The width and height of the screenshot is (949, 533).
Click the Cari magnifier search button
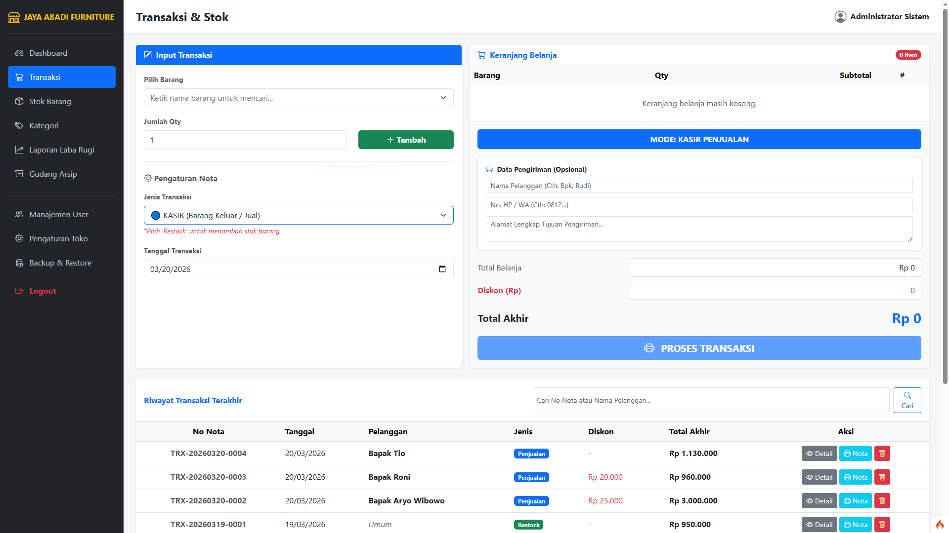coord(907,400)
